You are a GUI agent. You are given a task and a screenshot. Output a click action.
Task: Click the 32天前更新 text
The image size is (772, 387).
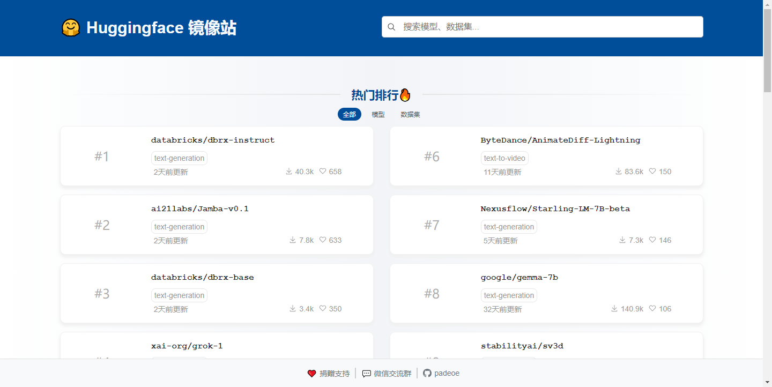tap(502, 309)
